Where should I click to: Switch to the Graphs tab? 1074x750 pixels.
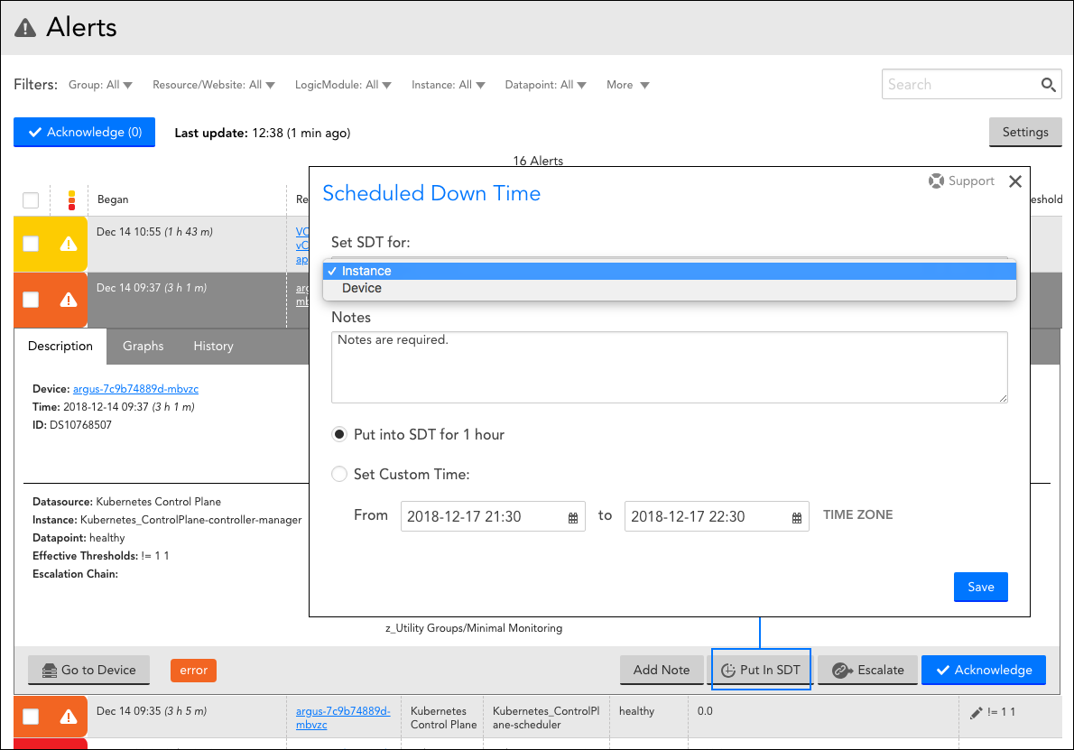(x=144, y=346)
